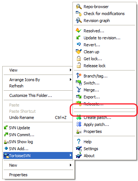138x181 pixels.
Task: Click the SVN Update green arrow icon
Action: (6, 127)
